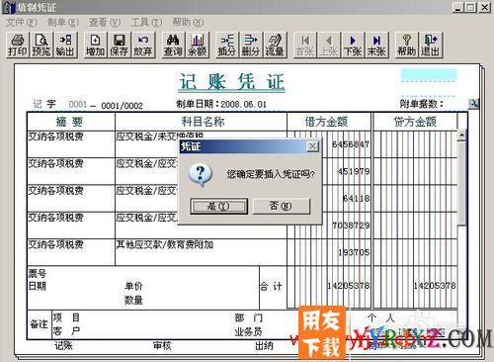Click the voucher number field 0001
This screenshot has height=362, width=494.
pyautogui.click(x=78, y=105)
